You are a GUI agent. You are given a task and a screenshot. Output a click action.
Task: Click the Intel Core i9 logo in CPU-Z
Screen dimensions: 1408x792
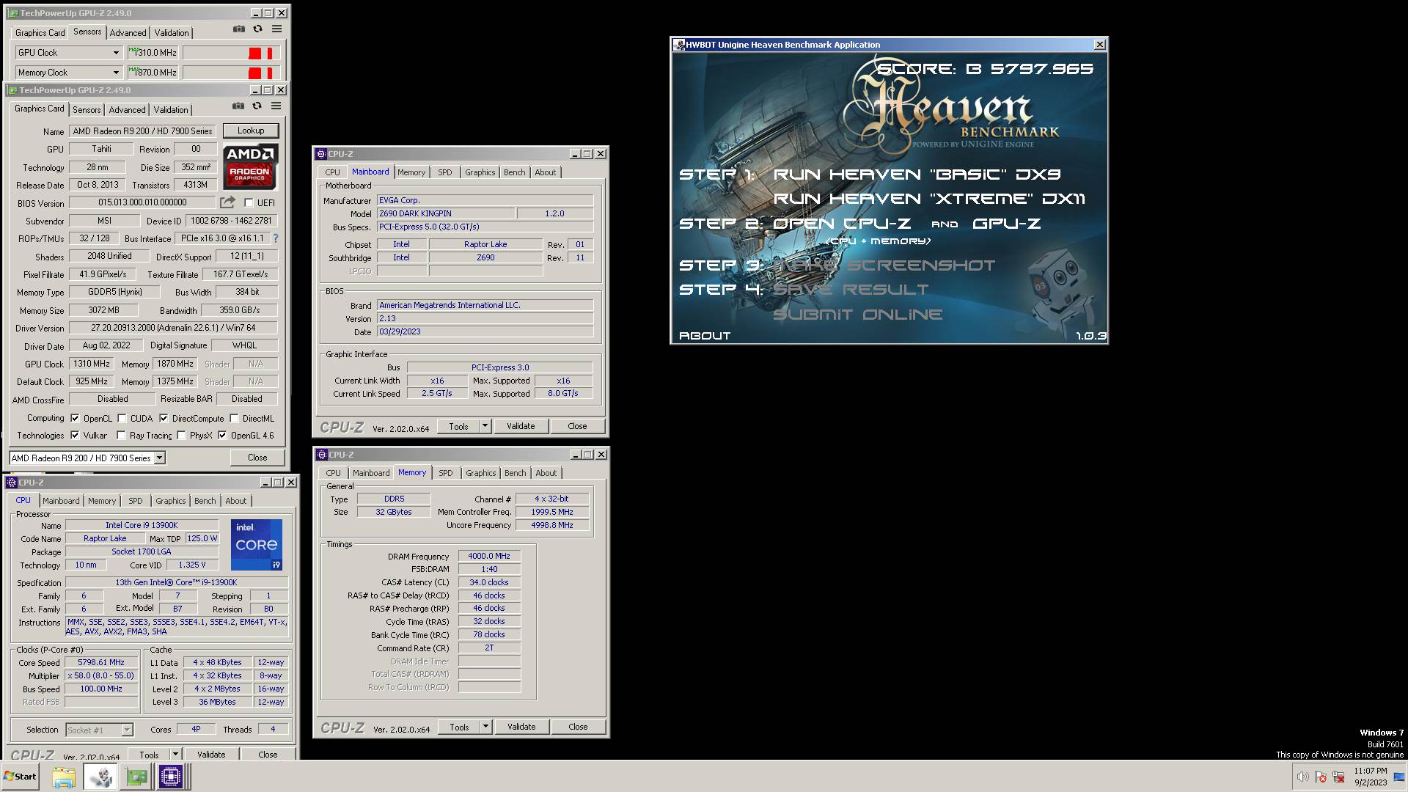(257, 545)
